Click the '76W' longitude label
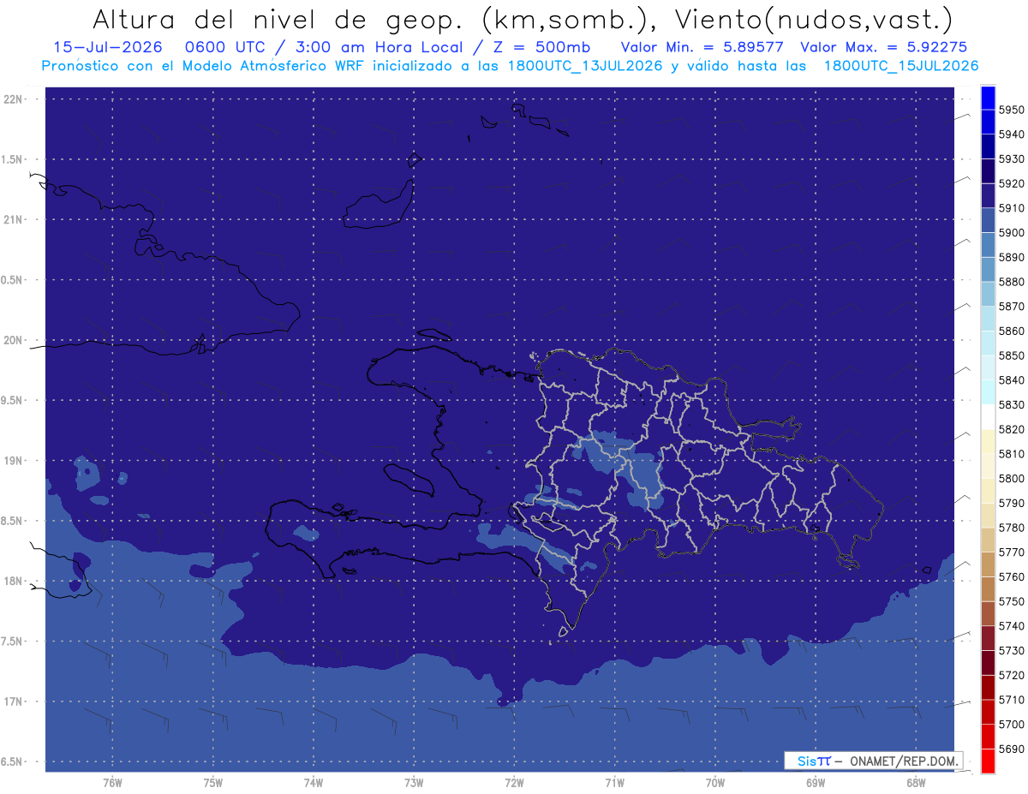The image size is (1028, 794). point(112,783)
